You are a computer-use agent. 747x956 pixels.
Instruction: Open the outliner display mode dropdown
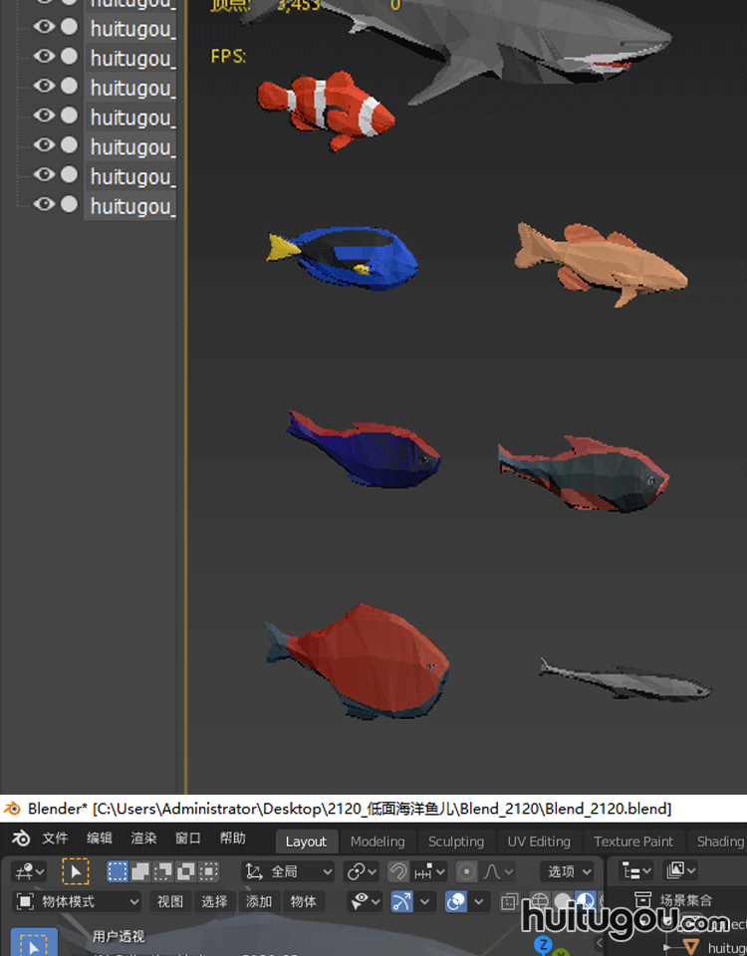pos(680,871)
